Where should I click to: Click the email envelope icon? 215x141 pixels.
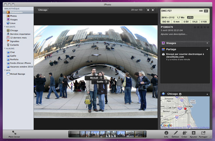pos(163,54)
